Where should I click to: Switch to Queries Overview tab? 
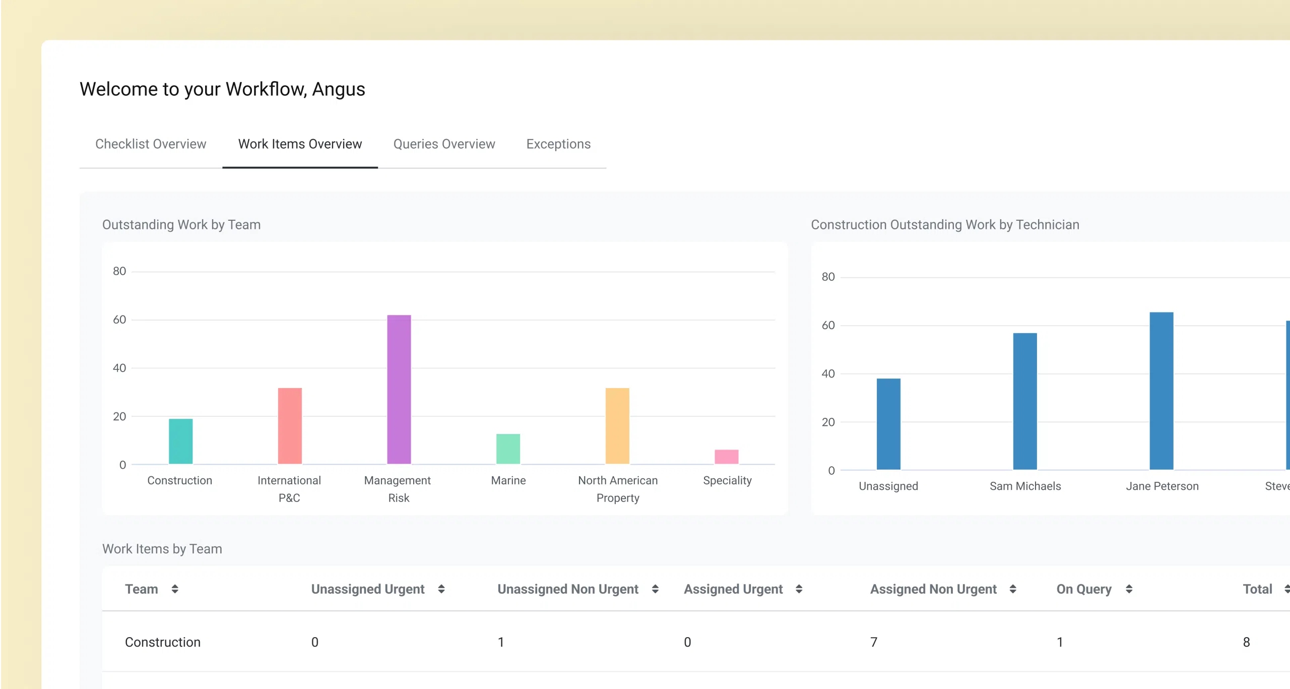(444, 144)
